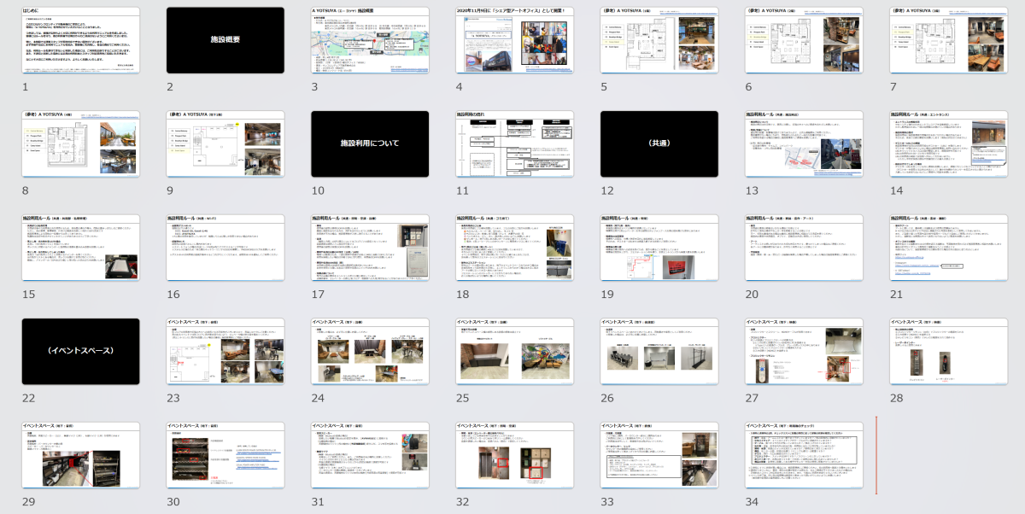Open slide 3 with the map

click(370, 40)
